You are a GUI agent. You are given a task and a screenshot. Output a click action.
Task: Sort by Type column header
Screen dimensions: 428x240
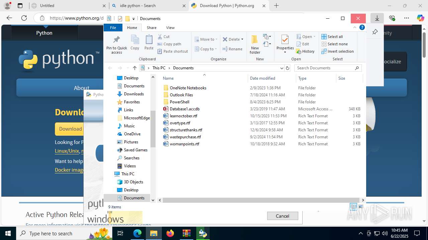(x=316, y=78)
